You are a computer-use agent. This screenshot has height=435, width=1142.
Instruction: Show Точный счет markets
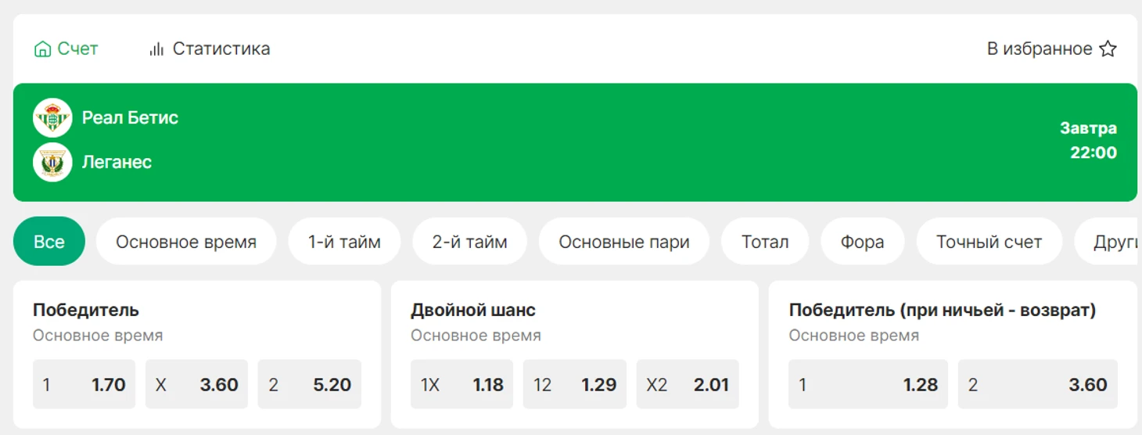click(989, 242)
